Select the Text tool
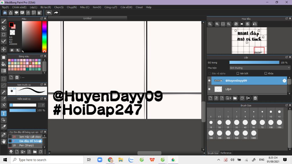Viewport: 292px width, 164px height. 4,113
